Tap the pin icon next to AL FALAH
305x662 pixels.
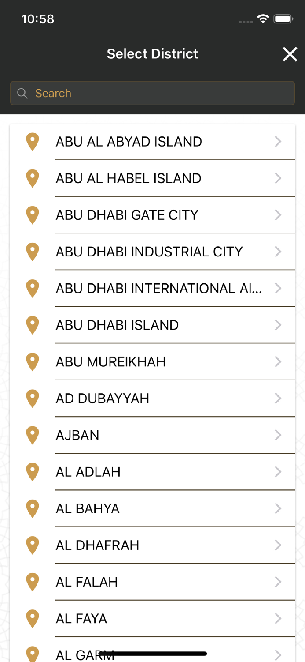pyautogui.click(x=32, y=582)
